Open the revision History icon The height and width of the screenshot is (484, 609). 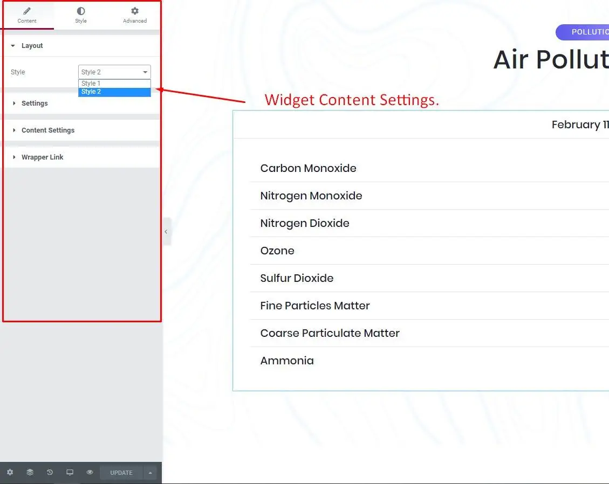(50, 472)
